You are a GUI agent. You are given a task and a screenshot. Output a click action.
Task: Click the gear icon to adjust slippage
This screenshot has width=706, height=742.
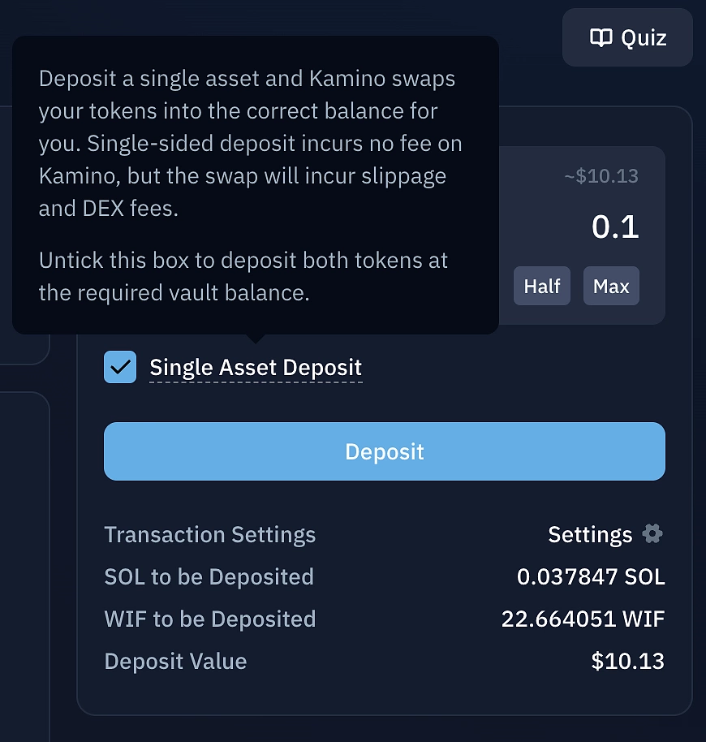[x=654, y=534]
